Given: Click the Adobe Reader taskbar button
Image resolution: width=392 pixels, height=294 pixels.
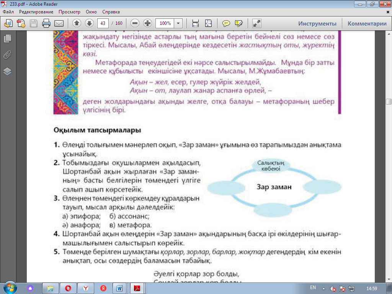Looking at the screenshot, I should [x=137, y=289].
